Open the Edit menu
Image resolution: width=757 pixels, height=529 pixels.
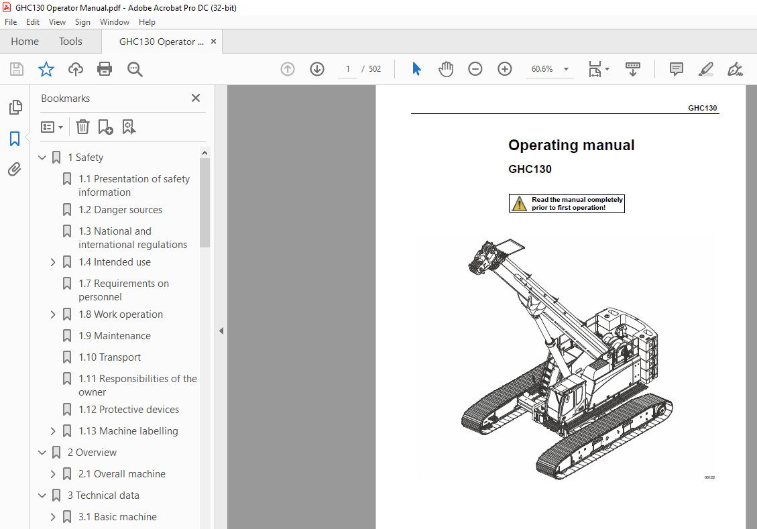point(33,21)
